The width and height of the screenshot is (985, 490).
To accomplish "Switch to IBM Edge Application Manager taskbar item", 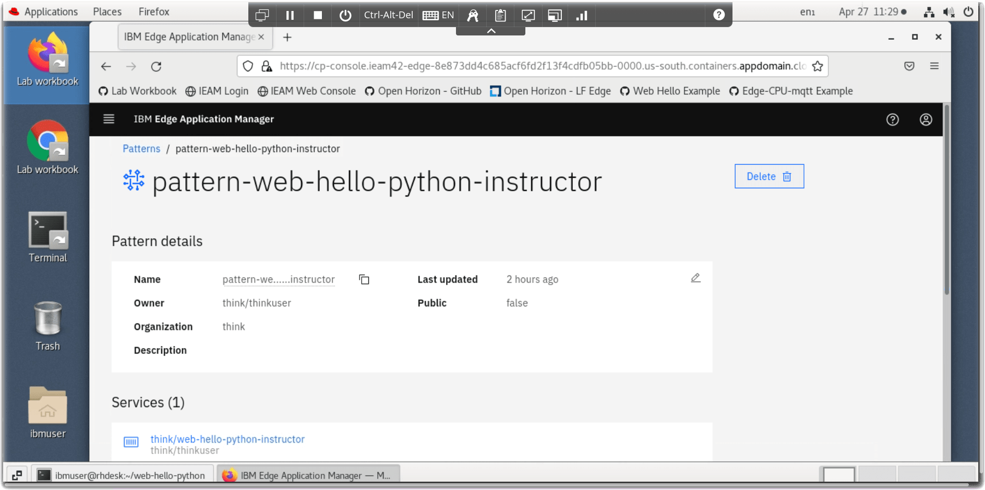I will [308, 475].
